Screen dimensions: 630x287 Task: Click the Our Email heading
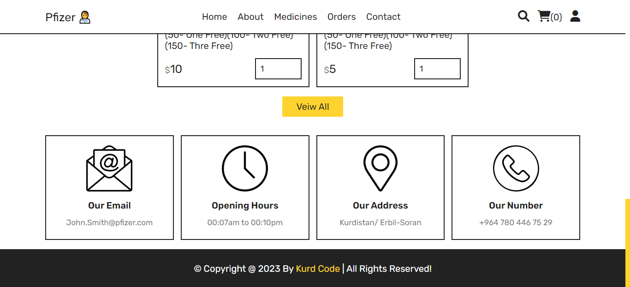coord(109,205)
